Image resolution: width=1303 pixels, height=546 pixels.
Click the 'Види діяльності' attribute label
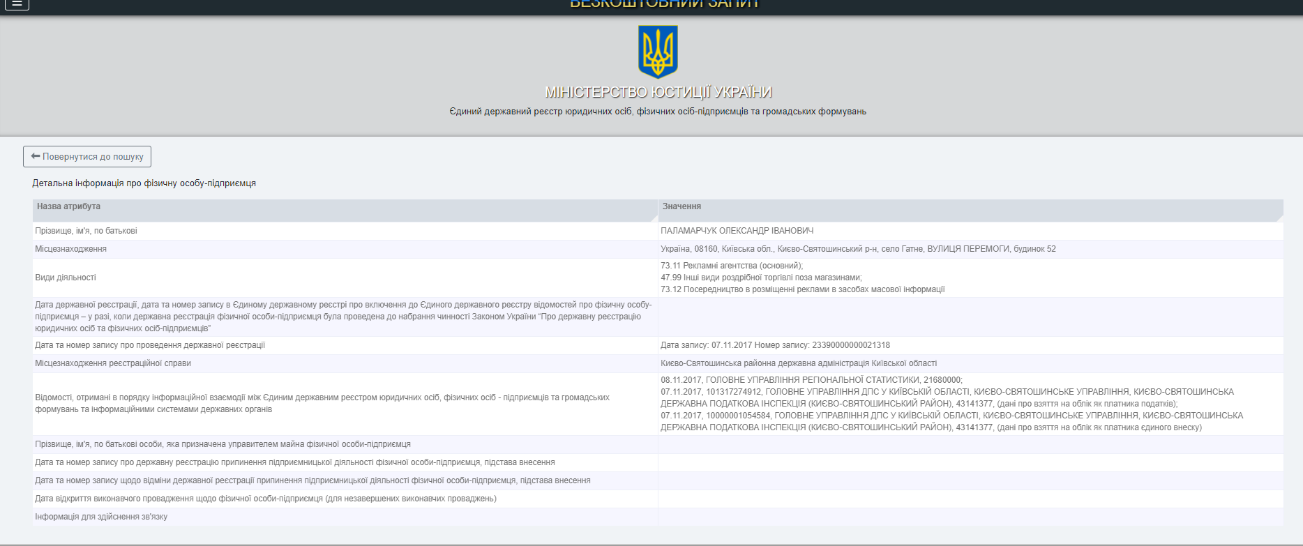coord(66,278)
